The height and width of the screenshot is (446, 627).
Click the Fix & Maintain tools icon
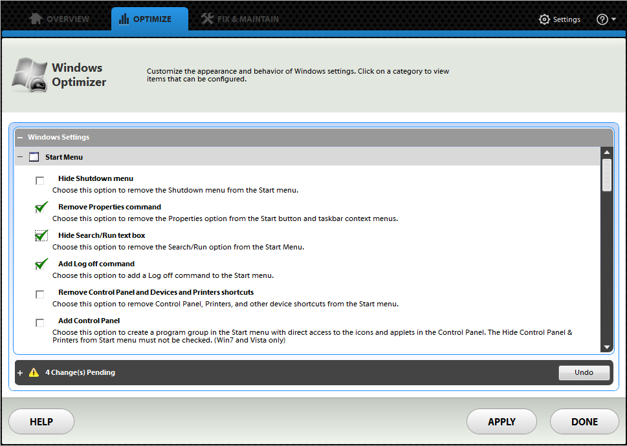(x=207, y=19)
